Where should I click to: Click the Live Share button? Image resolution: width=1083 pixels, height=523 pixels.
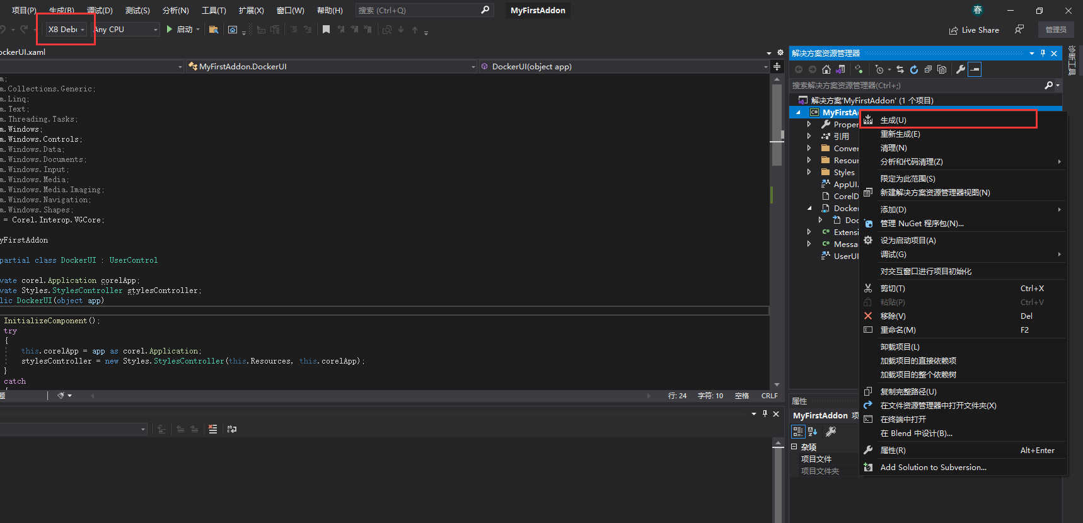974,30
